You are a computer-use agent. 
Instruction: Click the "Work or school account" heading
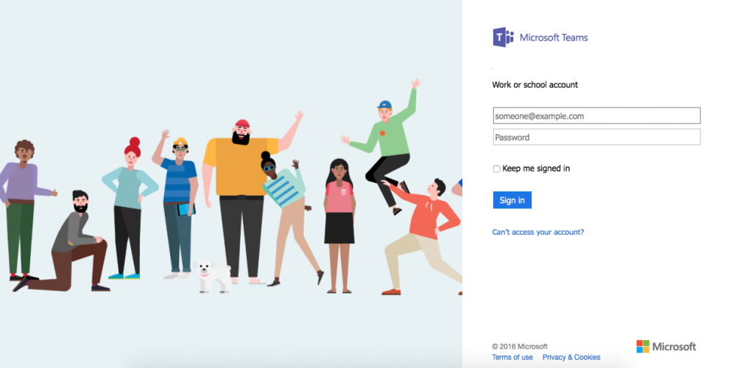pos(535,85)
